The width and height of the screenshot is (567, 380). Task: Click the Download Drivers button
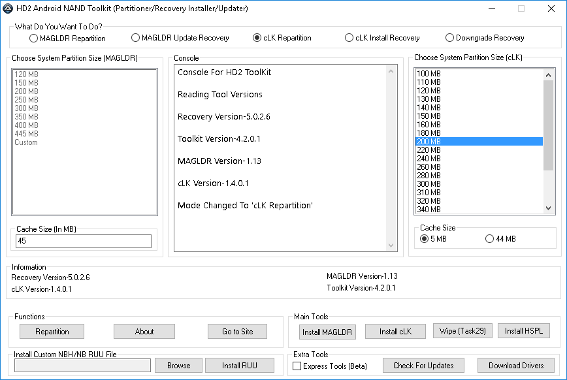click(x=516, y=366)
